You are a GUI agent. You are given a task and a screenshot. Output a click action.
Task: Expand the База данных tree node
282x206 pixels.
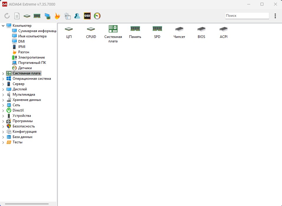(x=3, y=137)
